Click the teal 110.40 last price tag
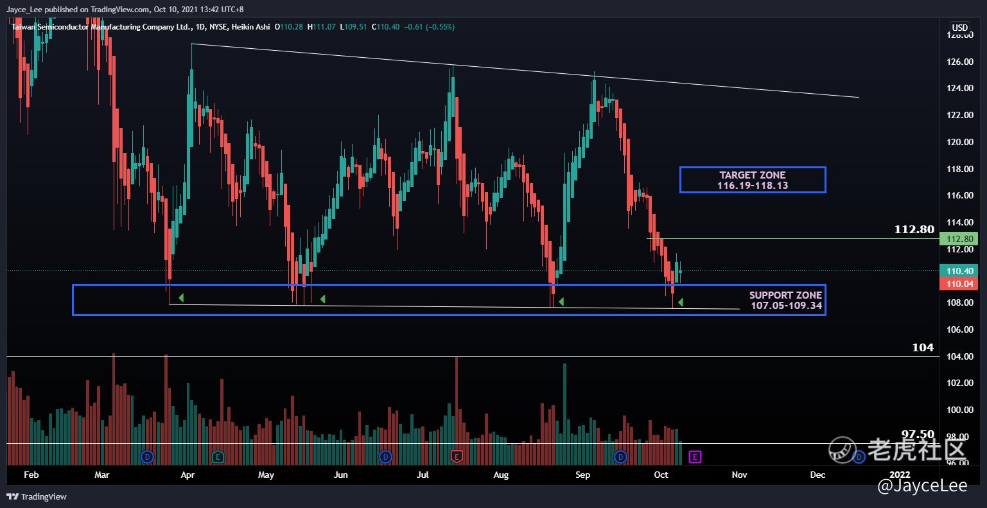The width and height of the screenshot is (987, 508). click(957, 271)
